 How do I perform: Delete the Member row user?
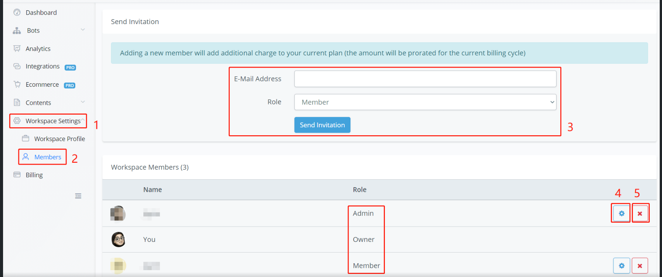pyautogui.click(x=640, y=266)
